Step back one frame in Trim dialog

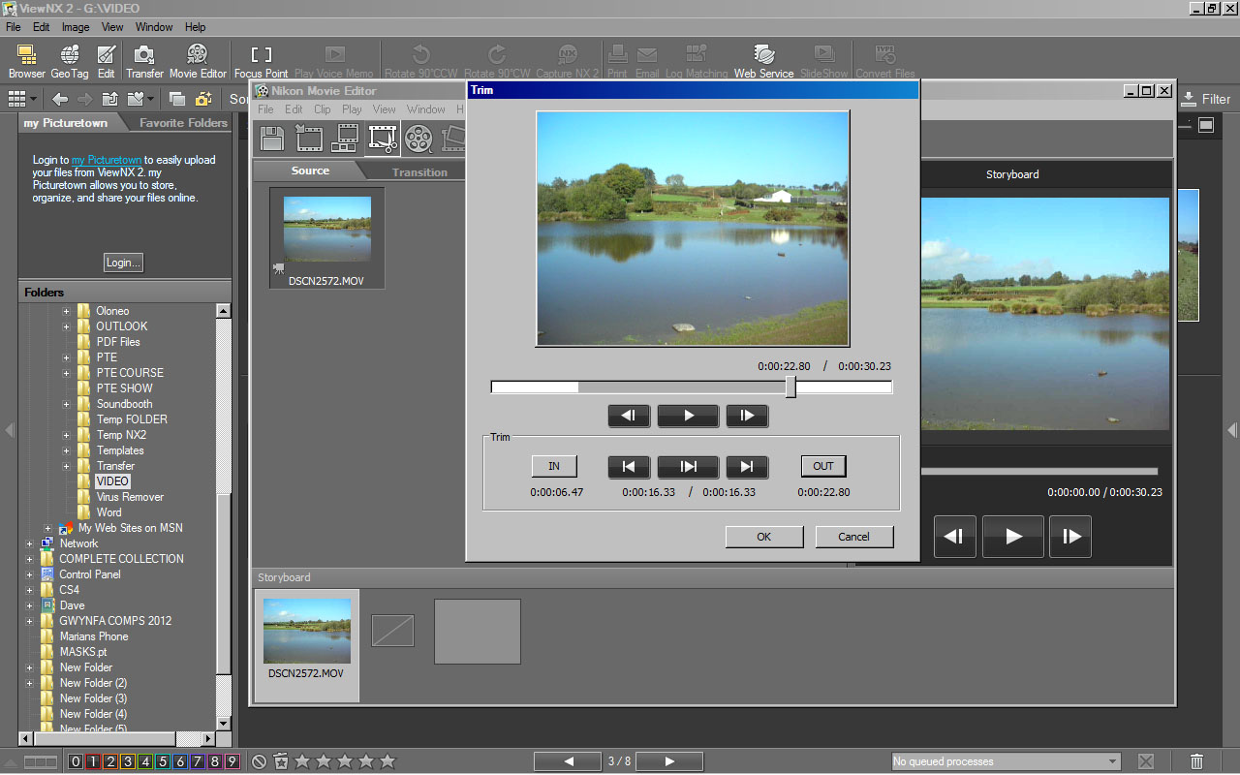[629, 416]
